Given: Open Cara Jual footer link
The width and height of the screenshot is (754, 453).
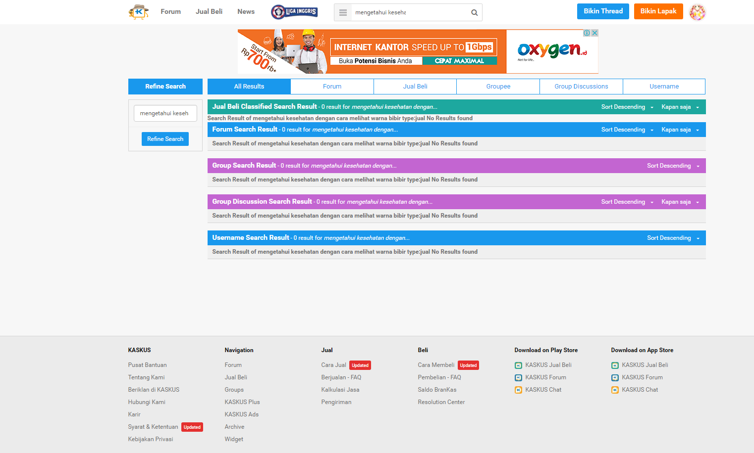Looking at the screenshot, I should (x=334, y=365).
